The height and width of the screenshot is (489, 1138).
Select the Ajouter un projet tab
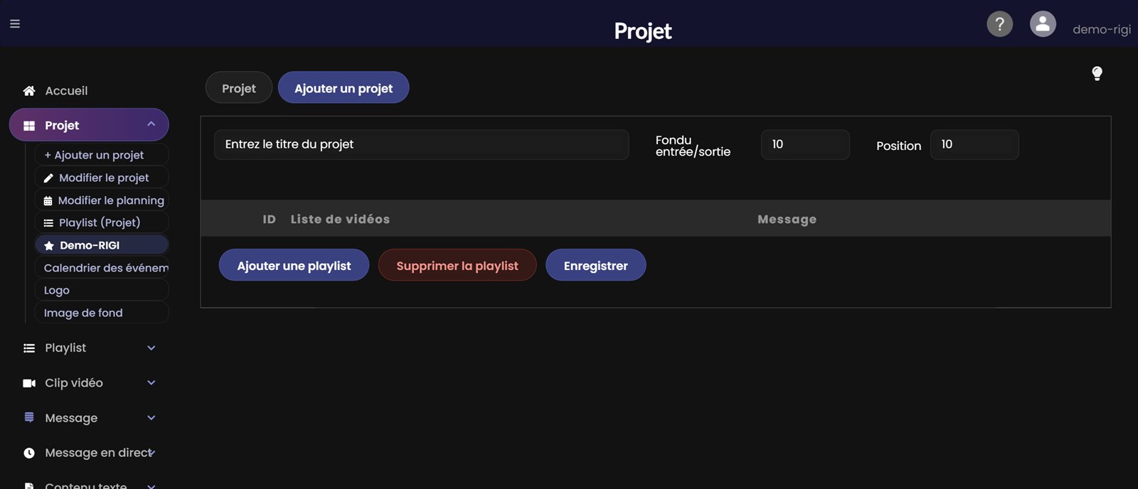pos(344,88)
